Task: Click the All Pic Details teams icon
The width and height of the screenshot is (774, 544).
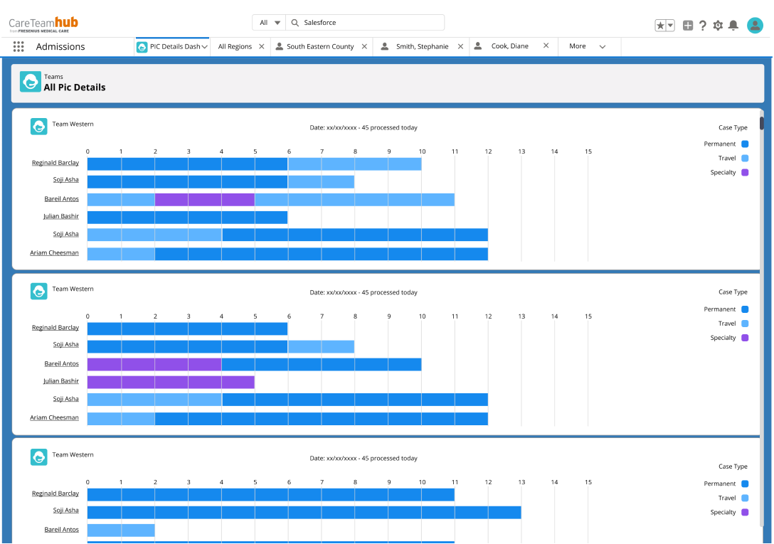Action: point(30,82)
